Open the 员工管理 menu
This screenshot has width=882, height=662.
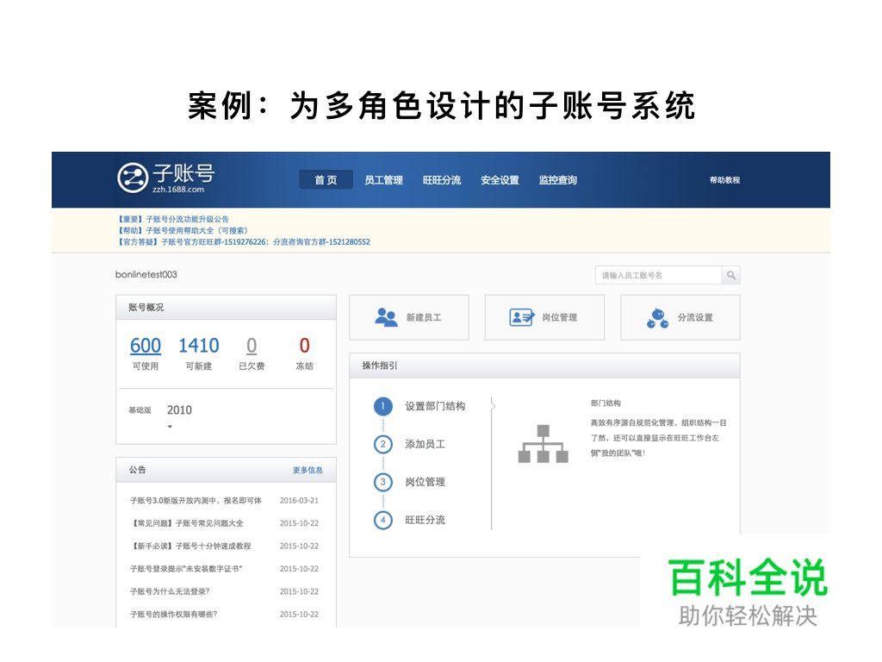(x=383, y=180)
